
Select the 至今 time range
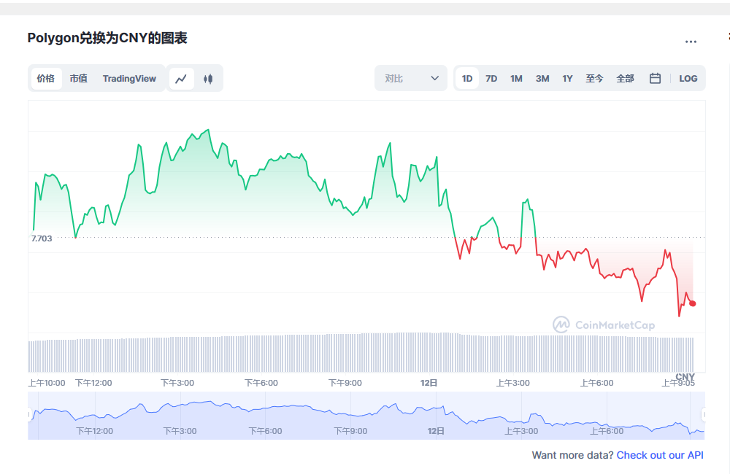pyautogui.click(x=594, y=78)
